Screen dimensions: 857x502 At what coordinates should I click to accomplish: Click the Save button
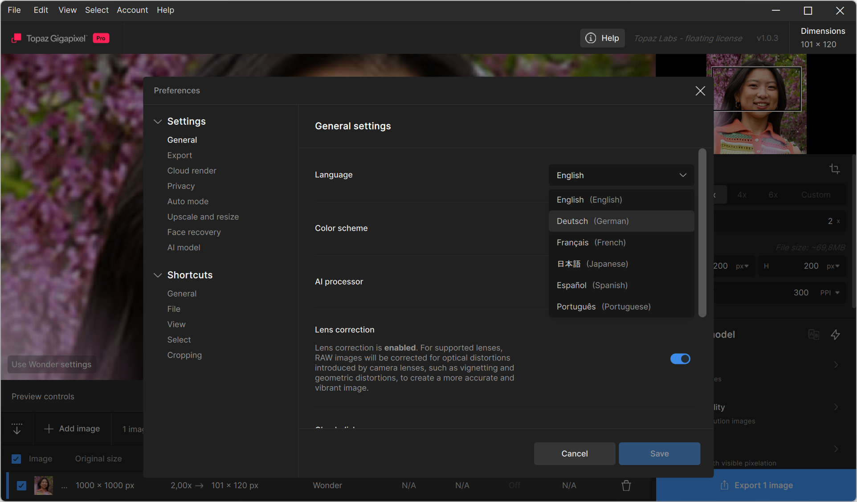click(659, 453)
